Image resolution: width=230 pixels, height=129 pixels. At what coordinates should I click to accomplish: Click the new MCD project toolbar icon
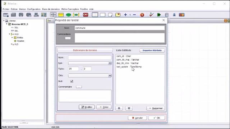click(6, 15)
